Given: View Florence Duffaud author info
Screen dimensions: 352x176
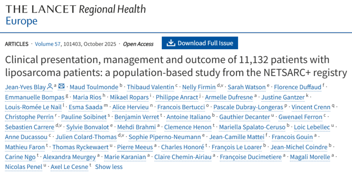Looking at the screenshot, I should [297, 87].
